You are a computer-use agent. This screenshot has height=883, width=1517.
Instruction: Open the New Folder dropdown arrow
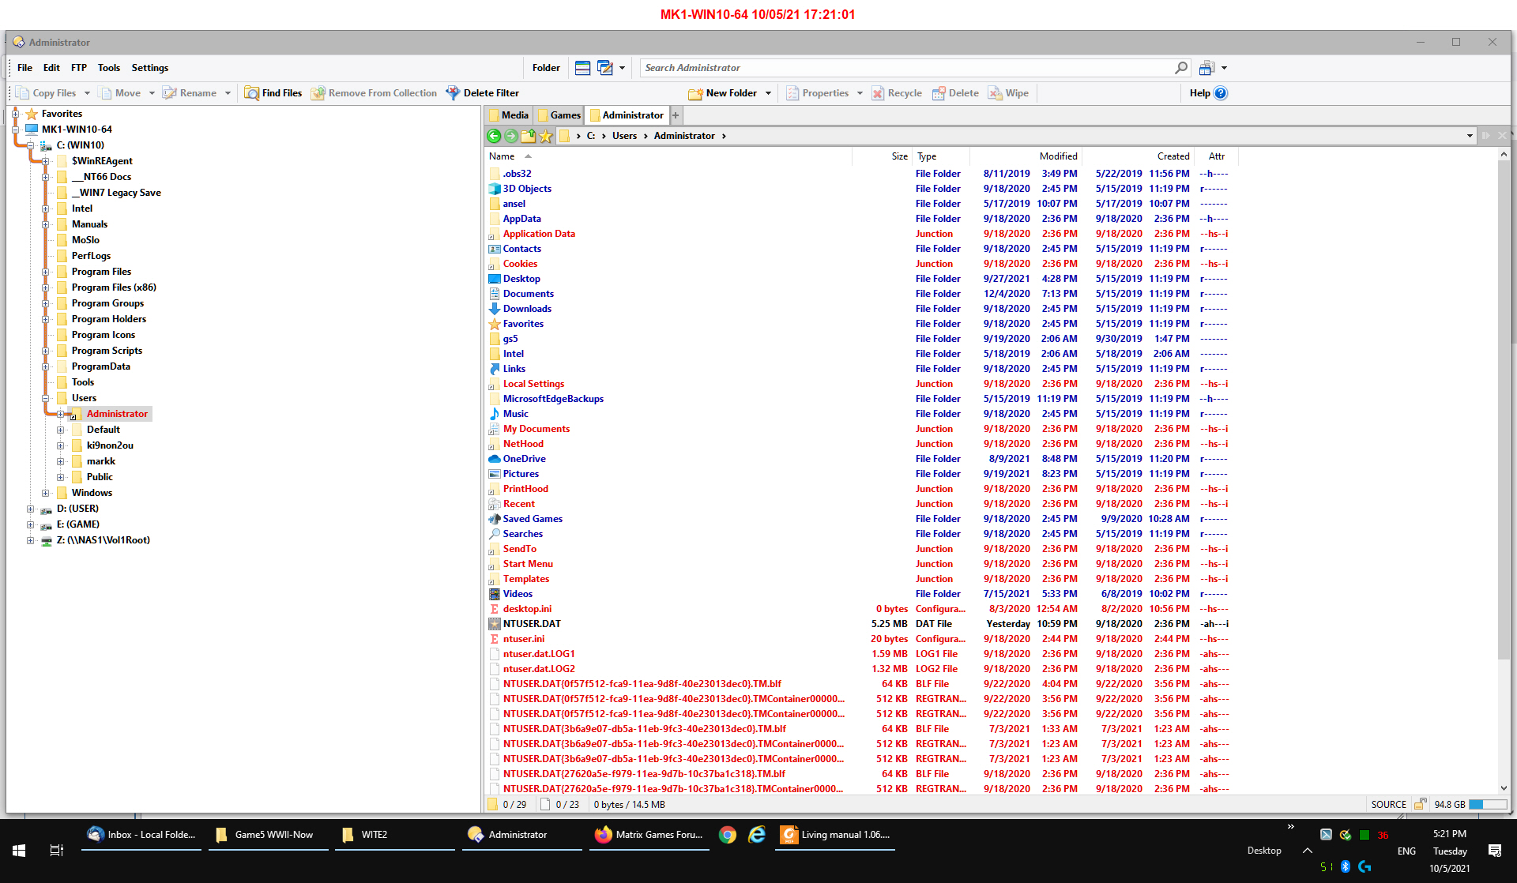(768, 93)
